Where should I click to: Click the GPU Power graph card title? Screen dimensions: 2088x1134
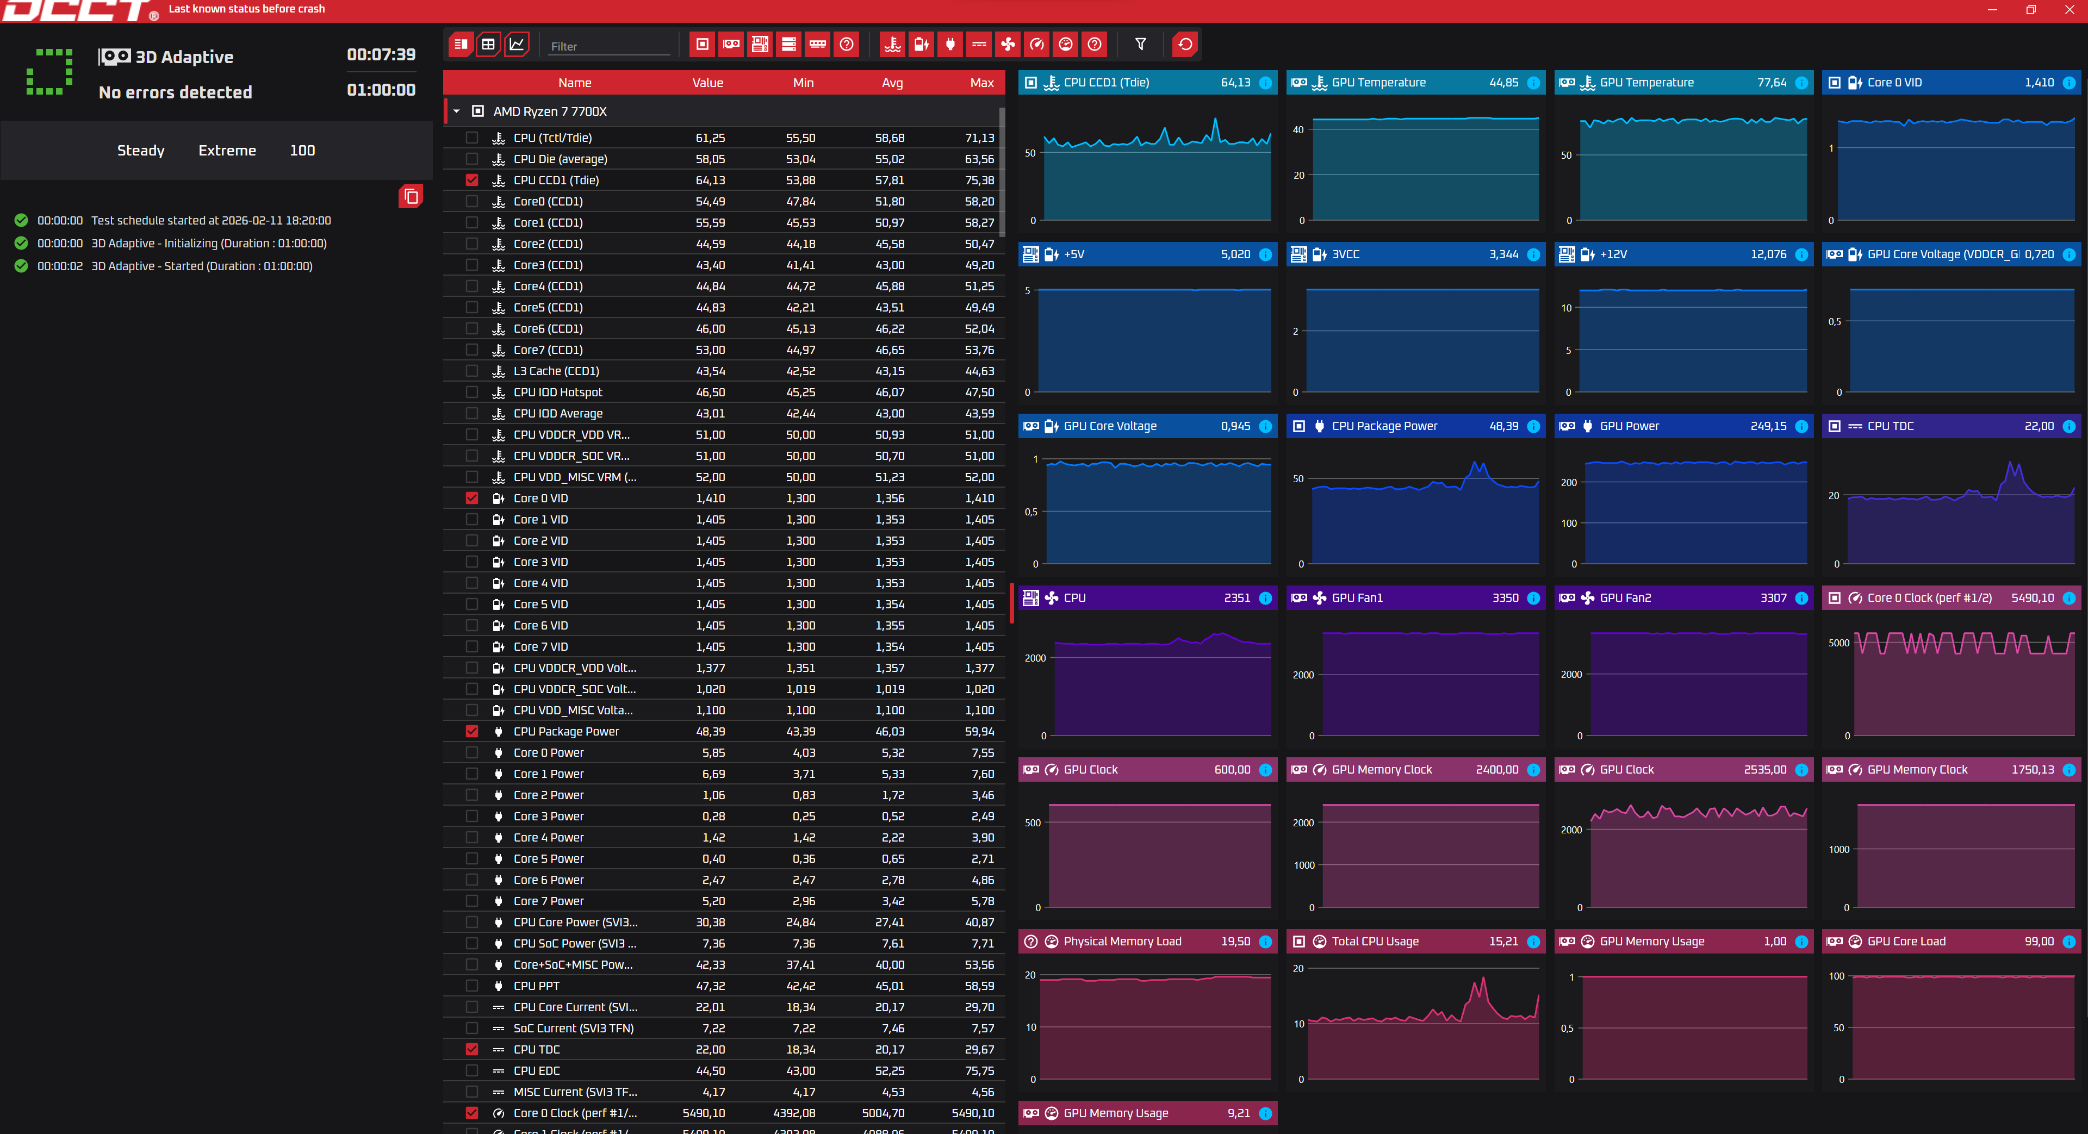[x=1629, y=426]
